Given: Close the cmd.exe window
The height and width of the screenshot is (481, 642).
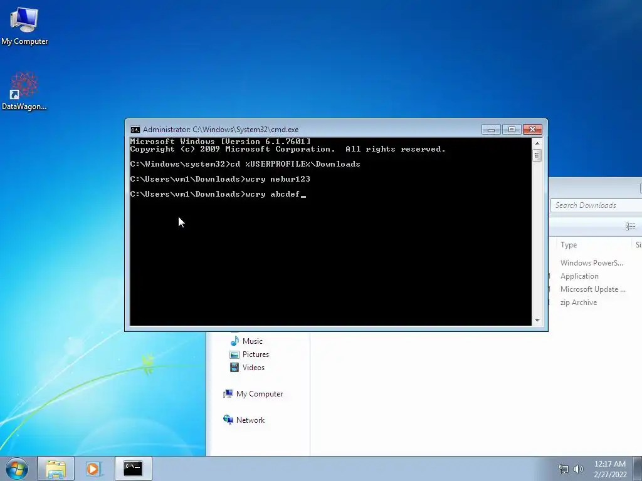Looking at the screenshot, I should click(x=532, y=130).
